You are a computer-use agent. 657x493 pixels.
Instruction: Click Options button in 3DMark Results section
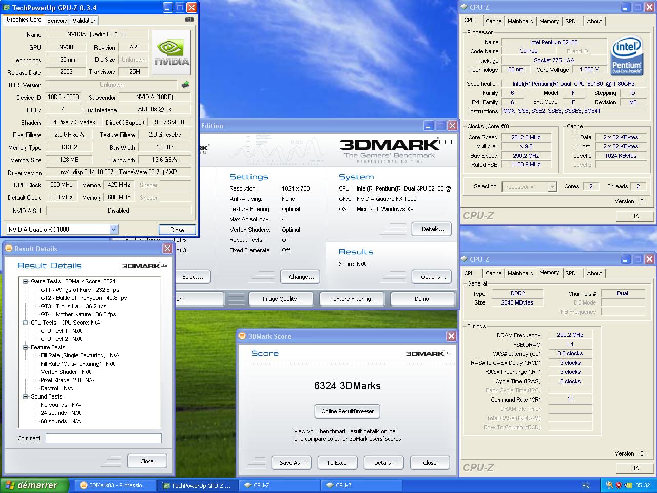432,277
